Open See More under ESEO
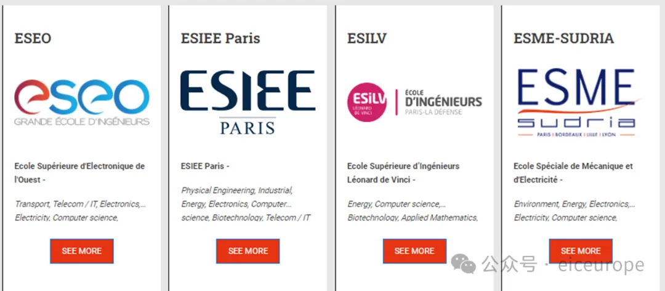665x291 pixels. pos(82,251)
